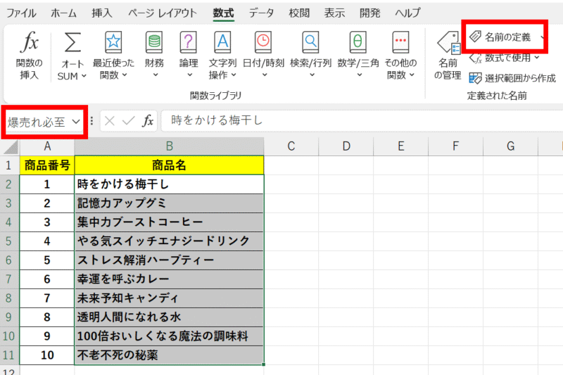The height and width of the screenshot is (375, 563).
Task: Select column A header
Action: click(x=47, y=146)
